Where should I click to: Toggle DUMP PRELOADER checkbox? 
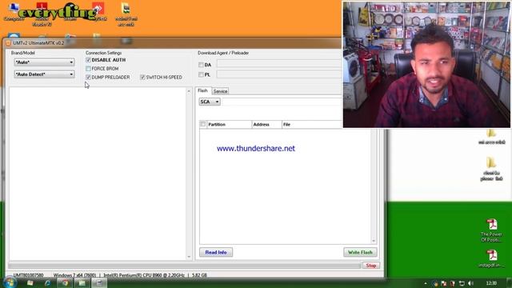pos(88,77)
